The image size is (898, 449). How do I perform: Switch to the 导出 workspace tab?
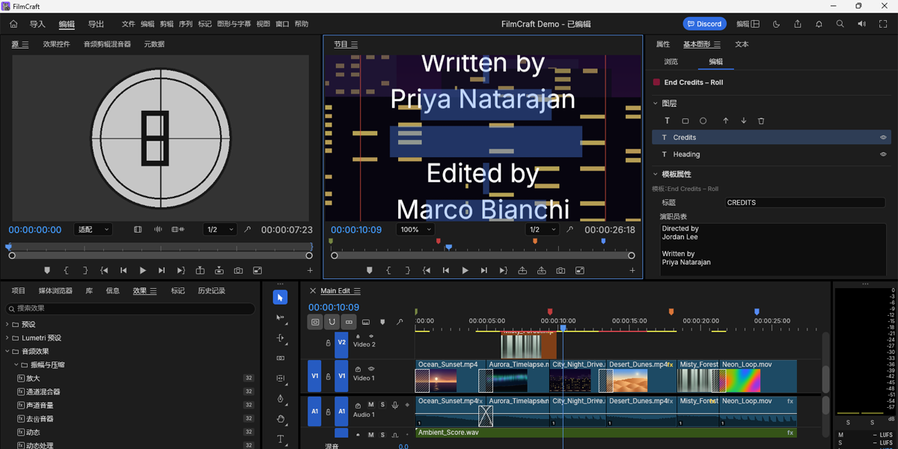(x=96, y=24)
